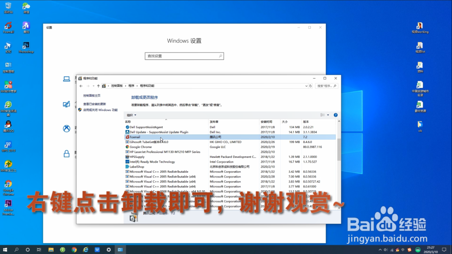Screen dimensions: 452x254
Task: Open the ok desktop file
Action: click(420, 127)
